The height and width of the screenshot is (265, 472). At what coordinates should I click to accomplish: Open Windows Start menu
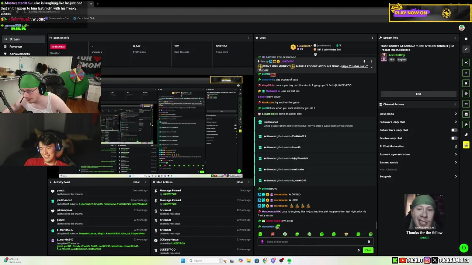point(183,261)
